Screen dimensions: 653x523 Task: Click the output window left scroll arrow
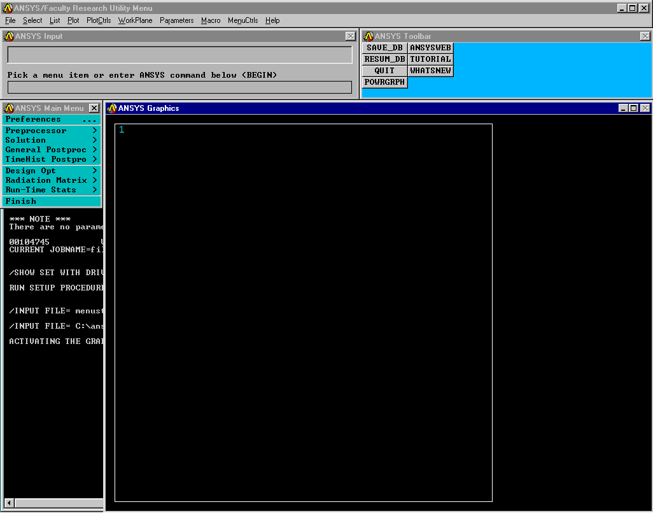tap(9, 503)
